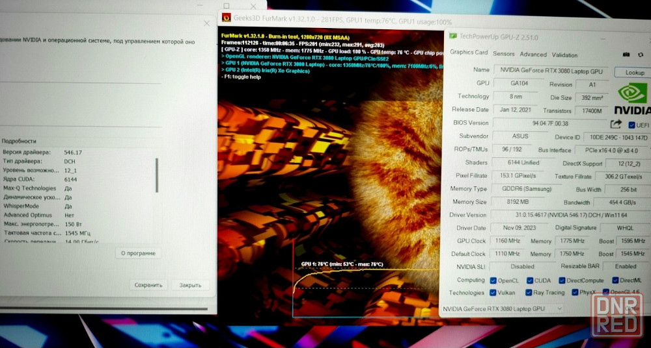Click the Bandwidth field 454.4 GB/s
Image resolution: width=651 pixels, height=348 pixels.
point(621,203)
